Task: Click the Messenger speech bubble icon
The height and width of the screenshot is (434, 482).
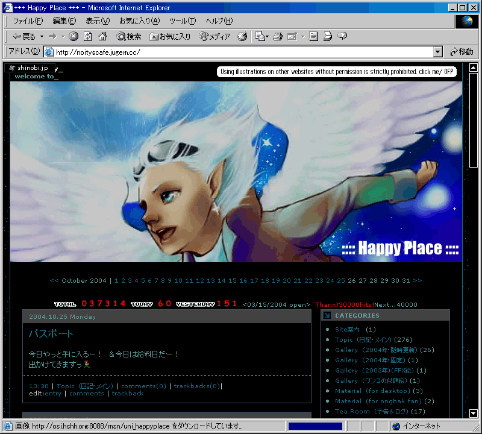Action: [x=342, y=36]
